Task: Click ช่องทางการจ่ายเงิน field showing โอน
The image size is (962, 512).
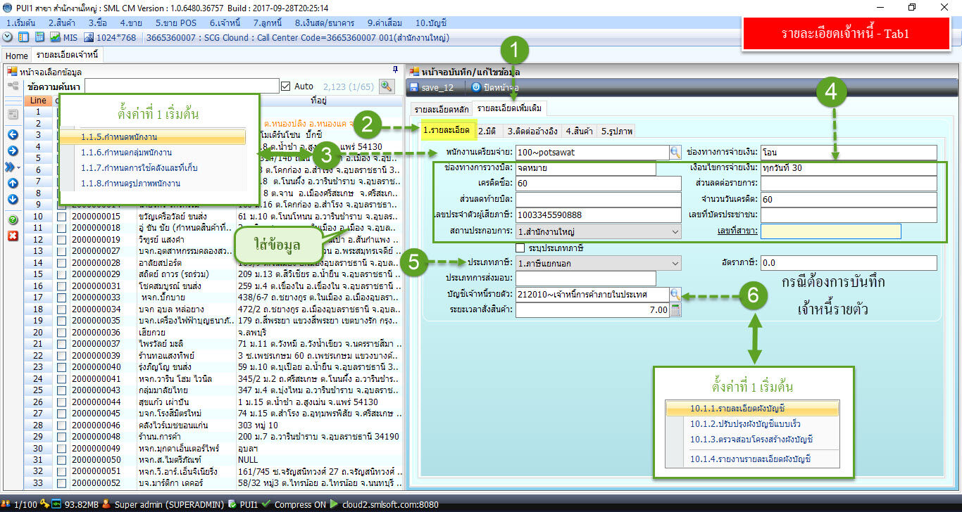Action: tap(849, 152)
